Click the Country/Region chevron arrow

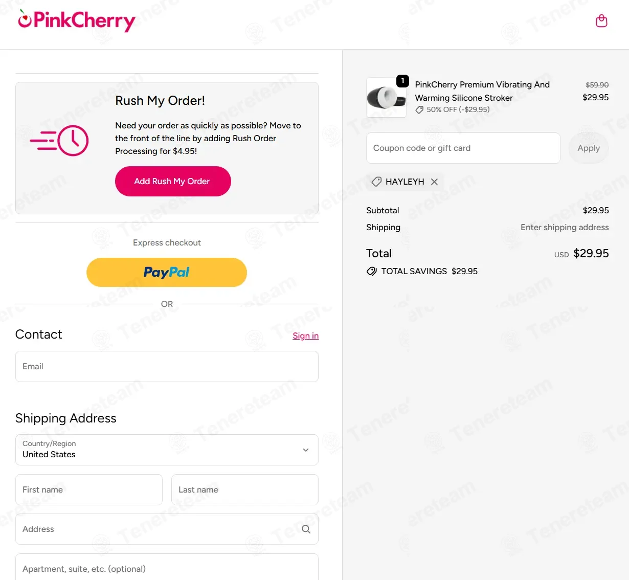click(x=306, y=450)
